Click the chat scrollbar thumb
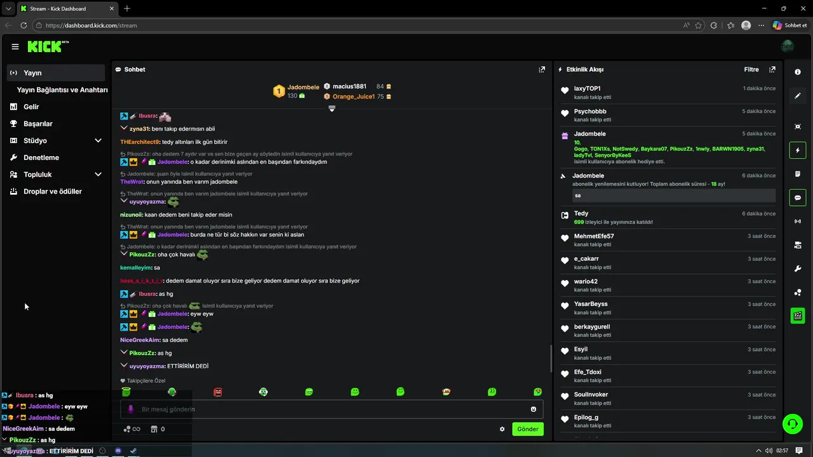 pos(551,359)
